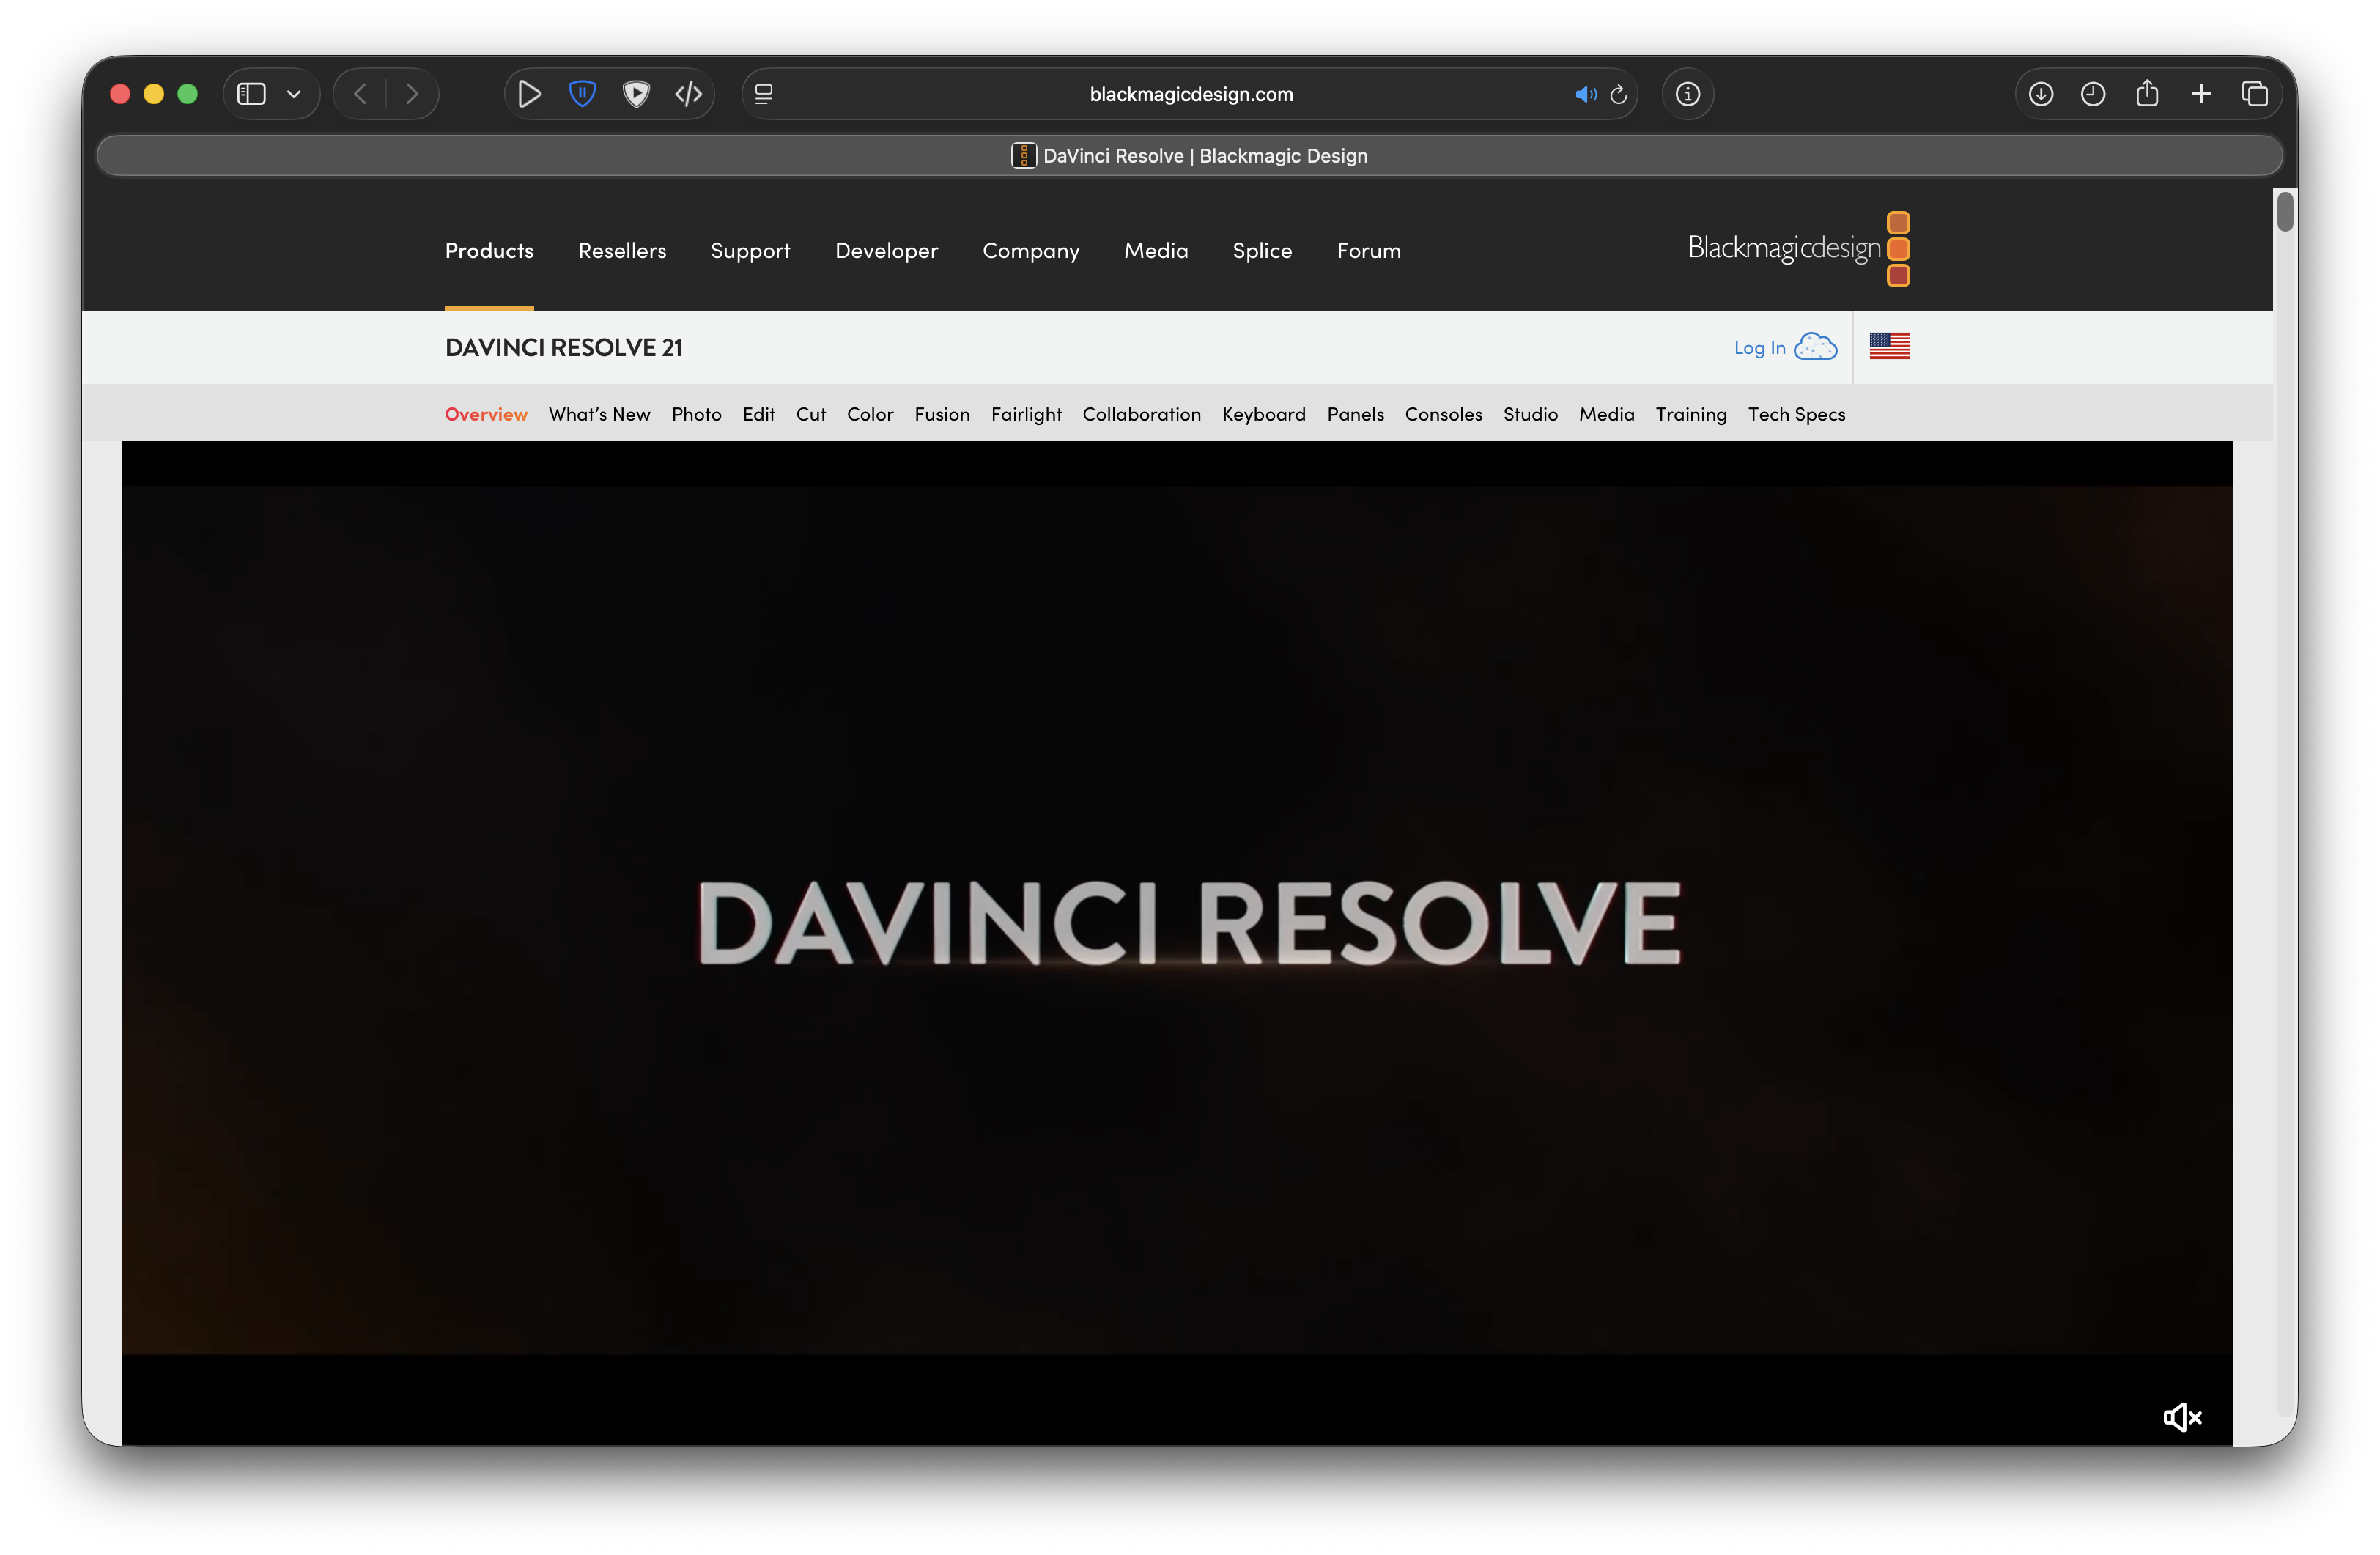Reload the page with the refresh icon

click(x=1619, y=94)
